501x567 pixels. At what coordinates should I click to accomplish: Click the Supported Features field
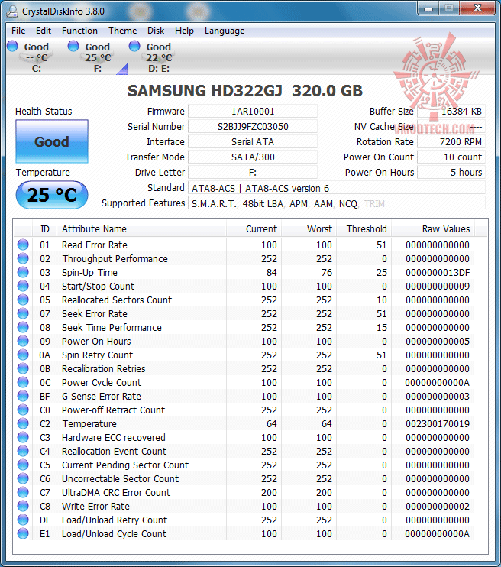click(x=337, y=203)
